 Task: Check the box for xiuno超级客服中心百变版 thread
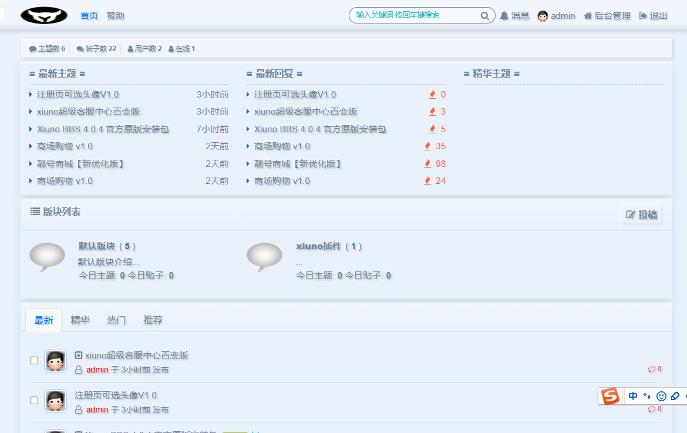[x=34, y=360]
